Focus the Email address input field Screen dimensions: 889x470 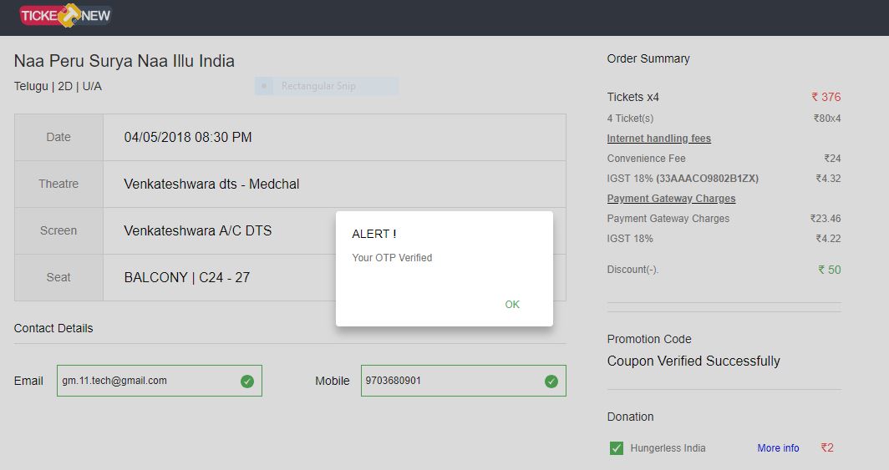tap(146, 381)
